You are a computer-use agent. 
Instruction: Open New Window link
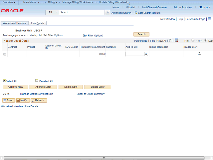(x=168, y=19)
